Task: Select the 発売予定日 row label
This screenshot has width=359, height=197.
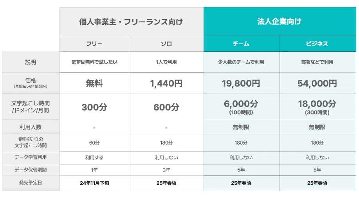Action: [31, 183]
